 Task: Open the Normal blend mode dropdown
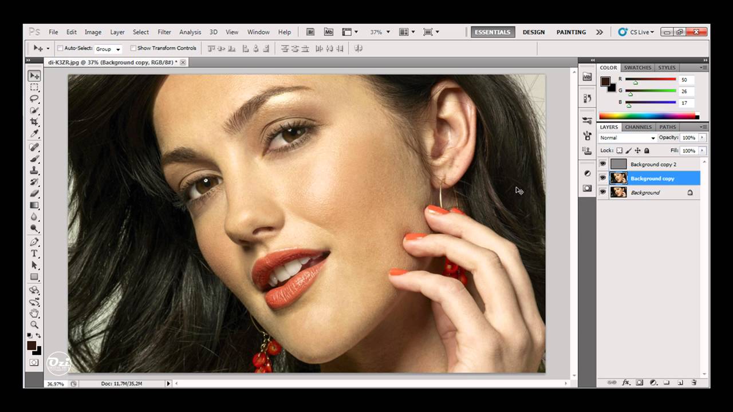(x=627, y=138)
